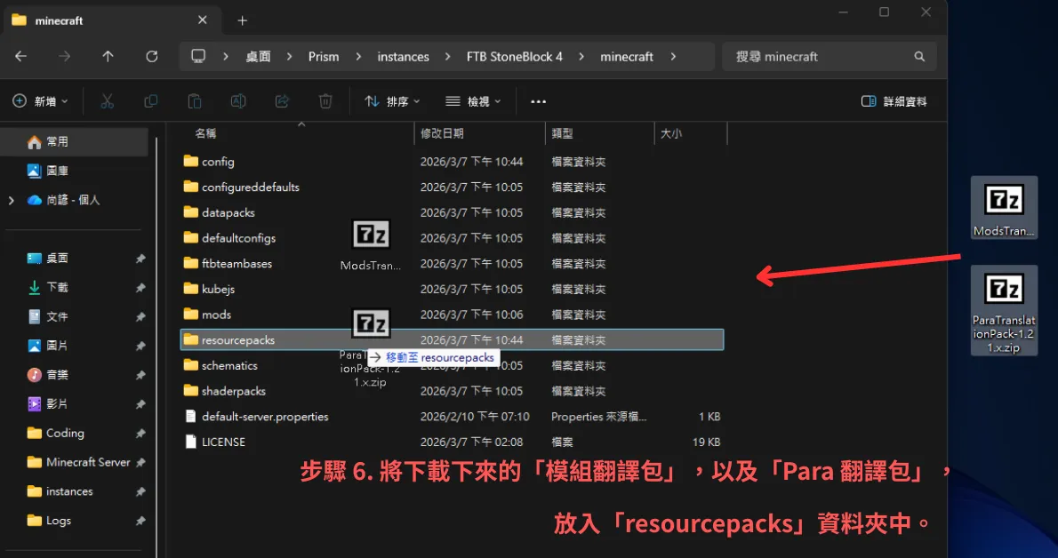This screenshot has height=558, width=1058.
Task: Click the Rename icon in the toolbar
Action: pos(238,100)
